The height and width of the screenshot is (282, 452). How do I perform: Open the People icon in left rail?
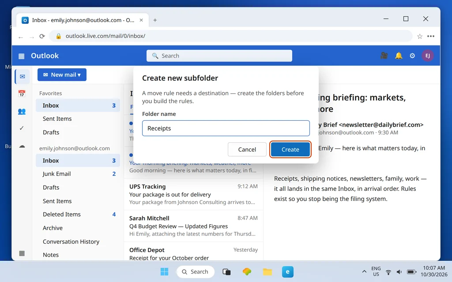click(x=22, y=111)
